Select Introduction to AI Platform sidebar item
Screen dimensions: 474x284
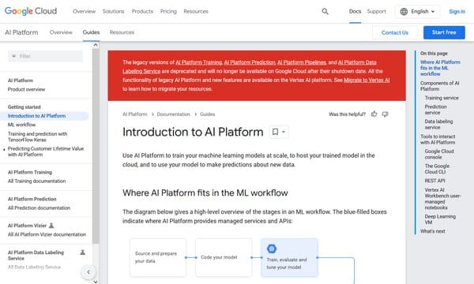click(36, 116)
